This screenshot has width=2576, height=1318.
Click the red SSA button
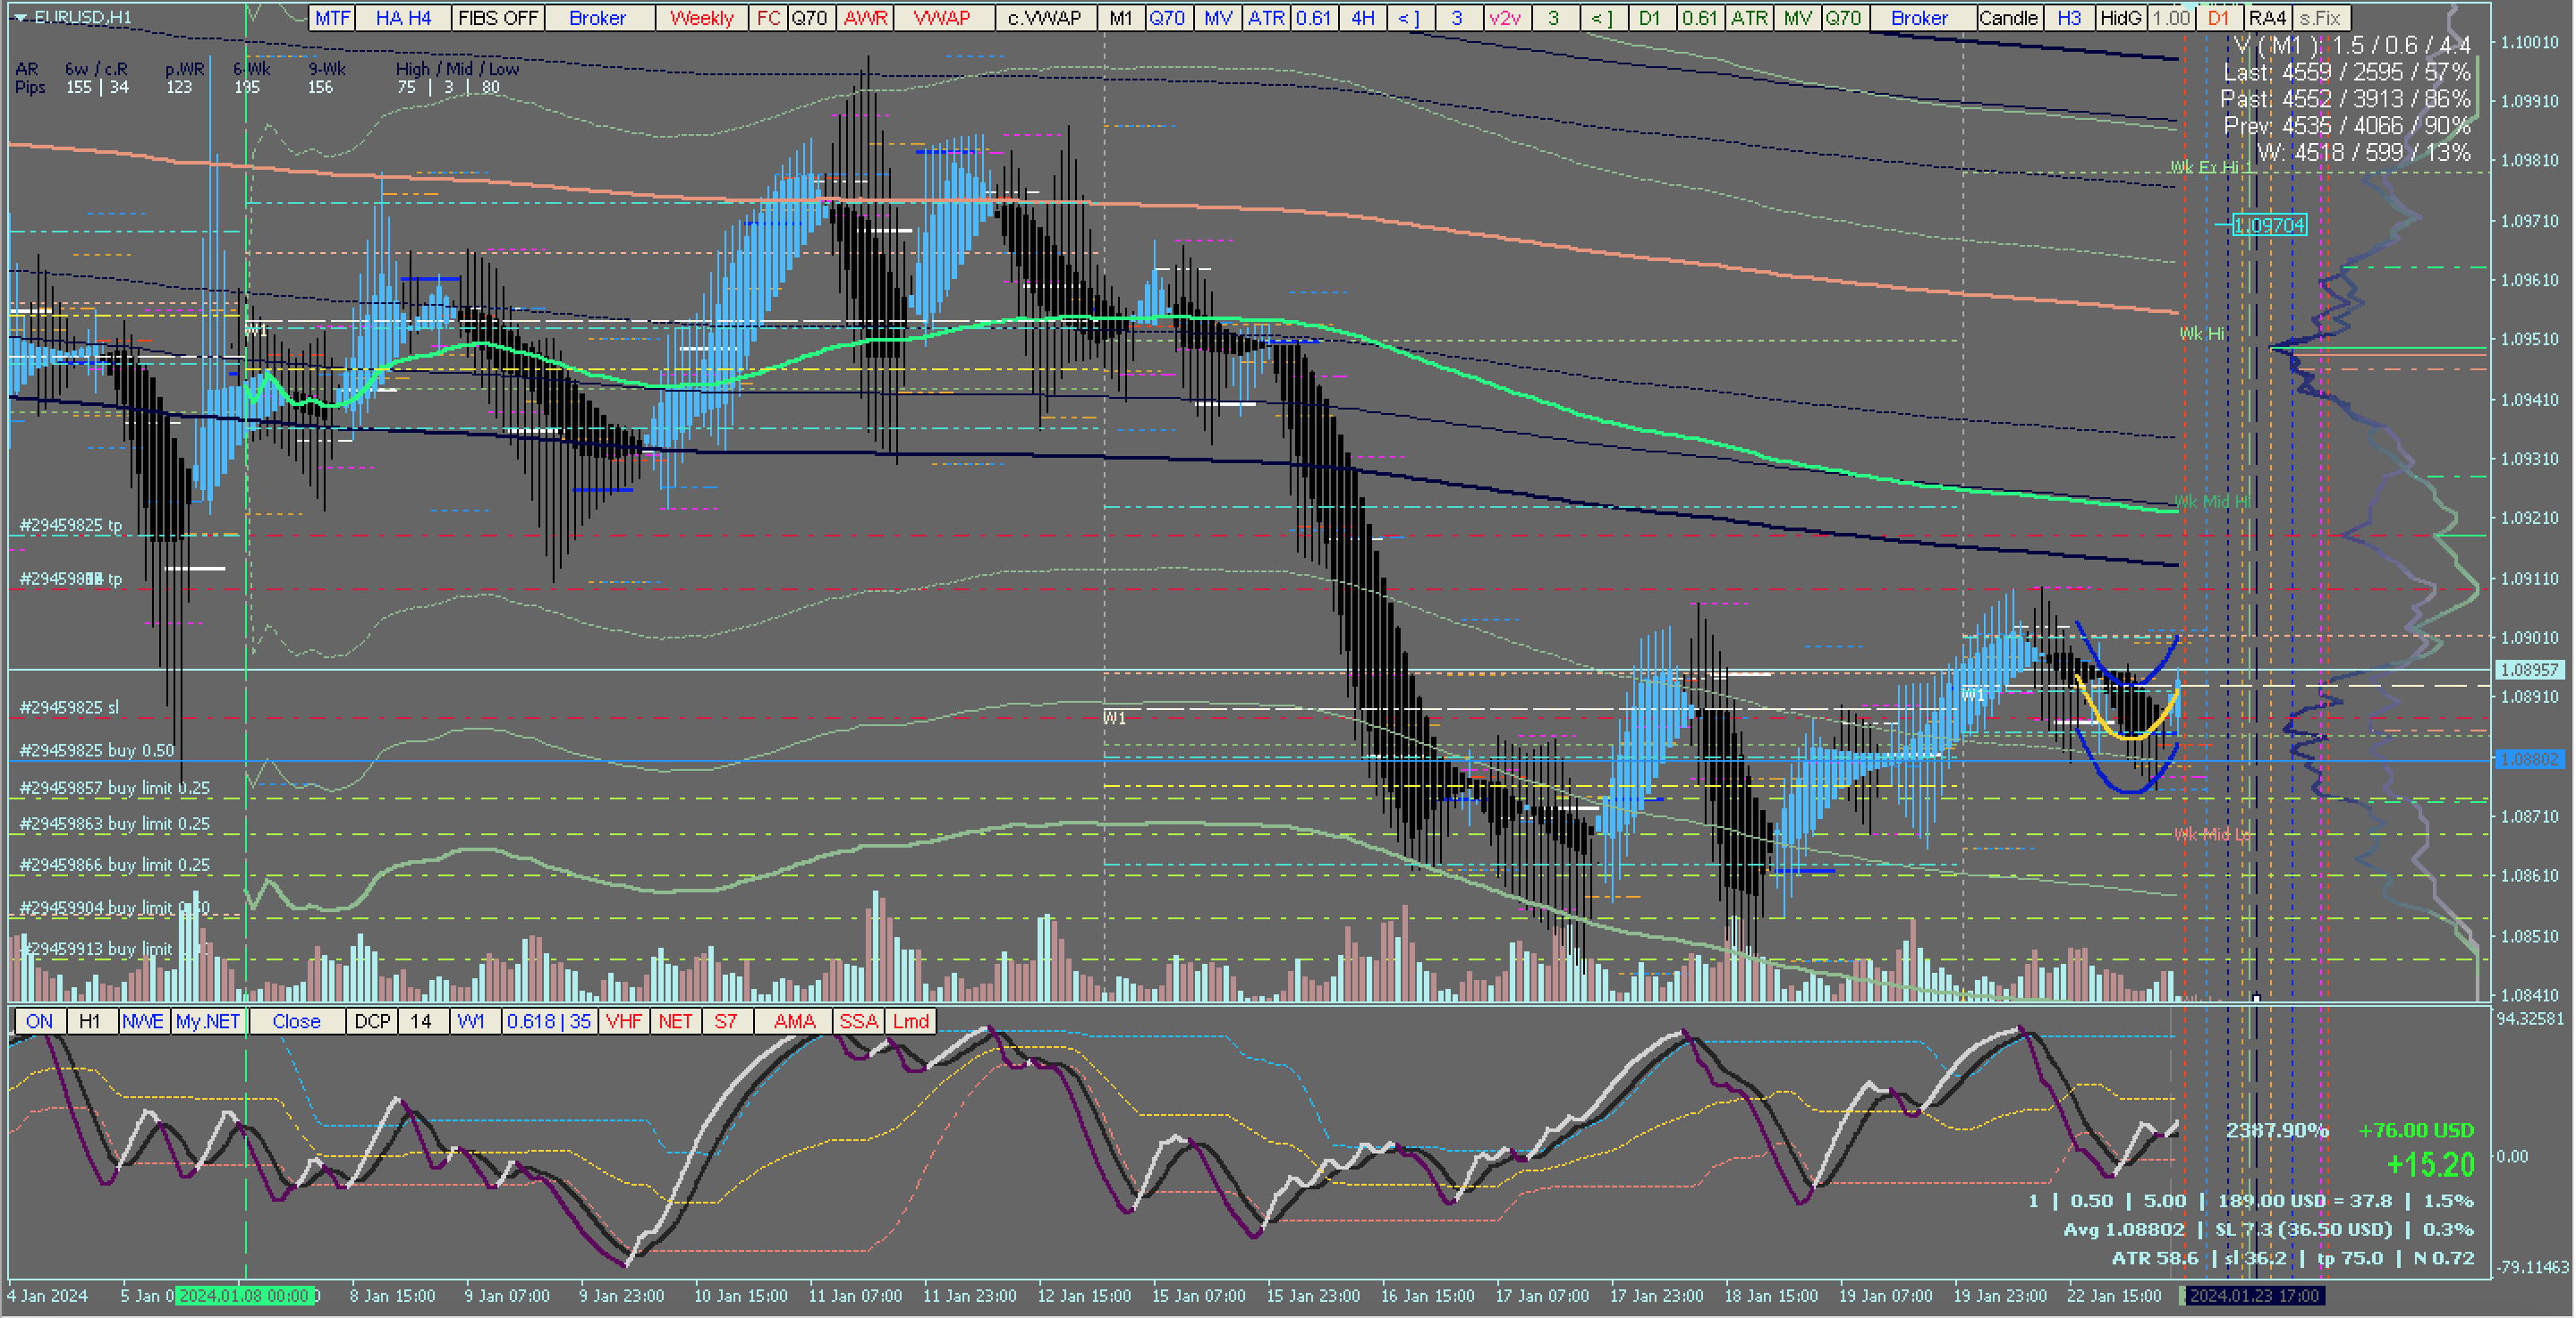click(x=858, y=1021)
